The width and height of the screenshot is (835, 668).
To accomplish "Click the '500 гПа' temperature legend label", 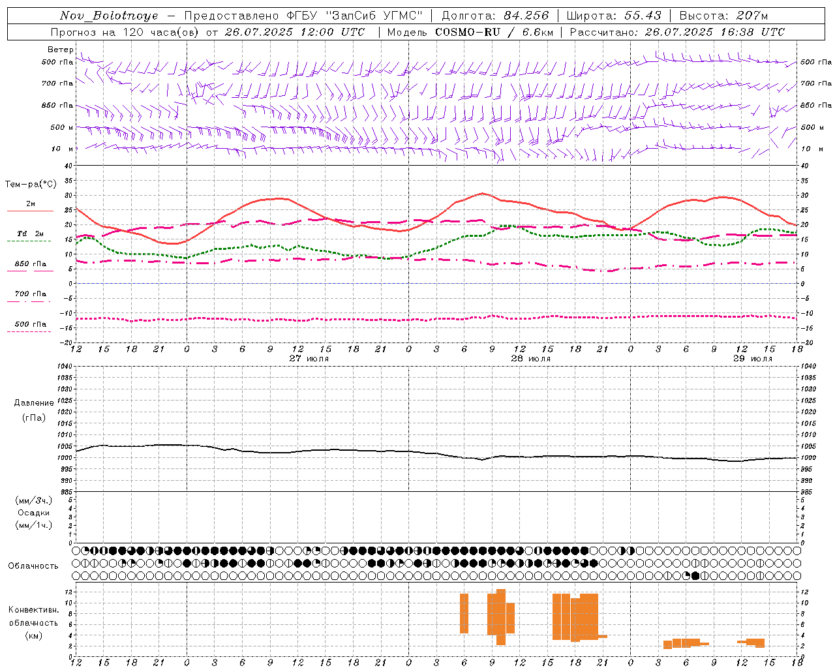I will (x=31, y=324).
